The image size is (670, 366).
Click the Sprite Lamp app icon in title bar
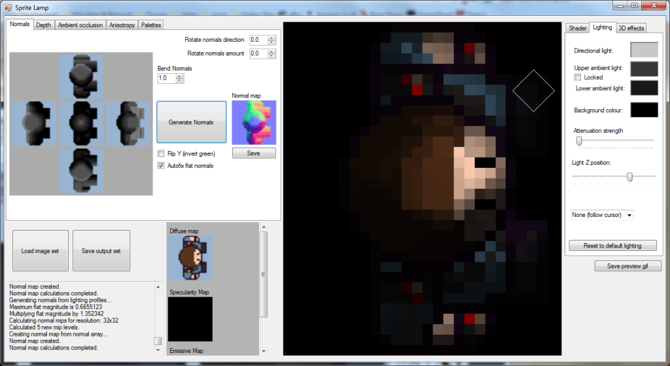click(8, 8)
